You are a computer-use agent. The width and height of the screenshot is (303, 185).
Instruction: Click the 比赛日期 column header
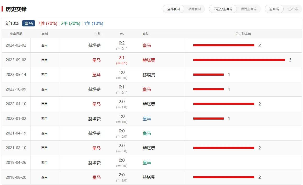pyautogui.click(x=16, y=34)
